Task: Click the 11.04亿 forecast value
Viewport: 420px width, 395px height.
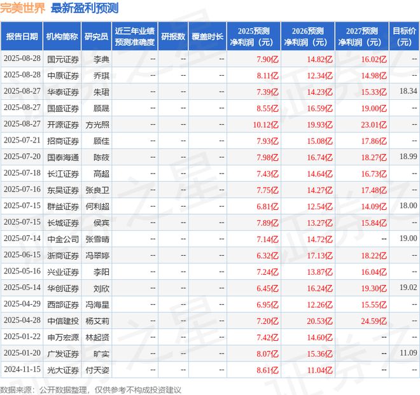Action: point(320,370)
